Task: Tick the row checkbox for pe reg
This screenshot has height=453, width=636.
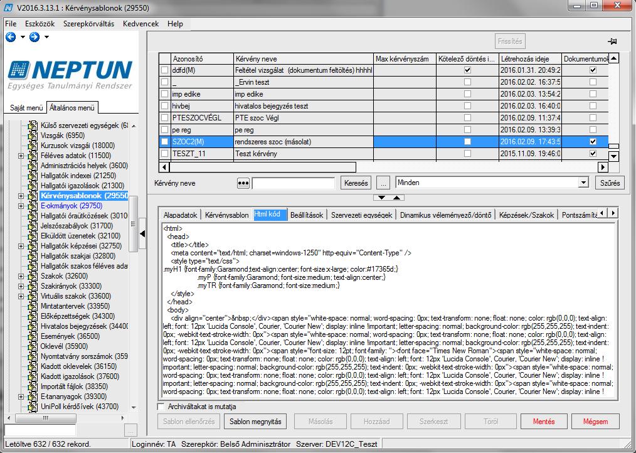Action: click(164, 130)
